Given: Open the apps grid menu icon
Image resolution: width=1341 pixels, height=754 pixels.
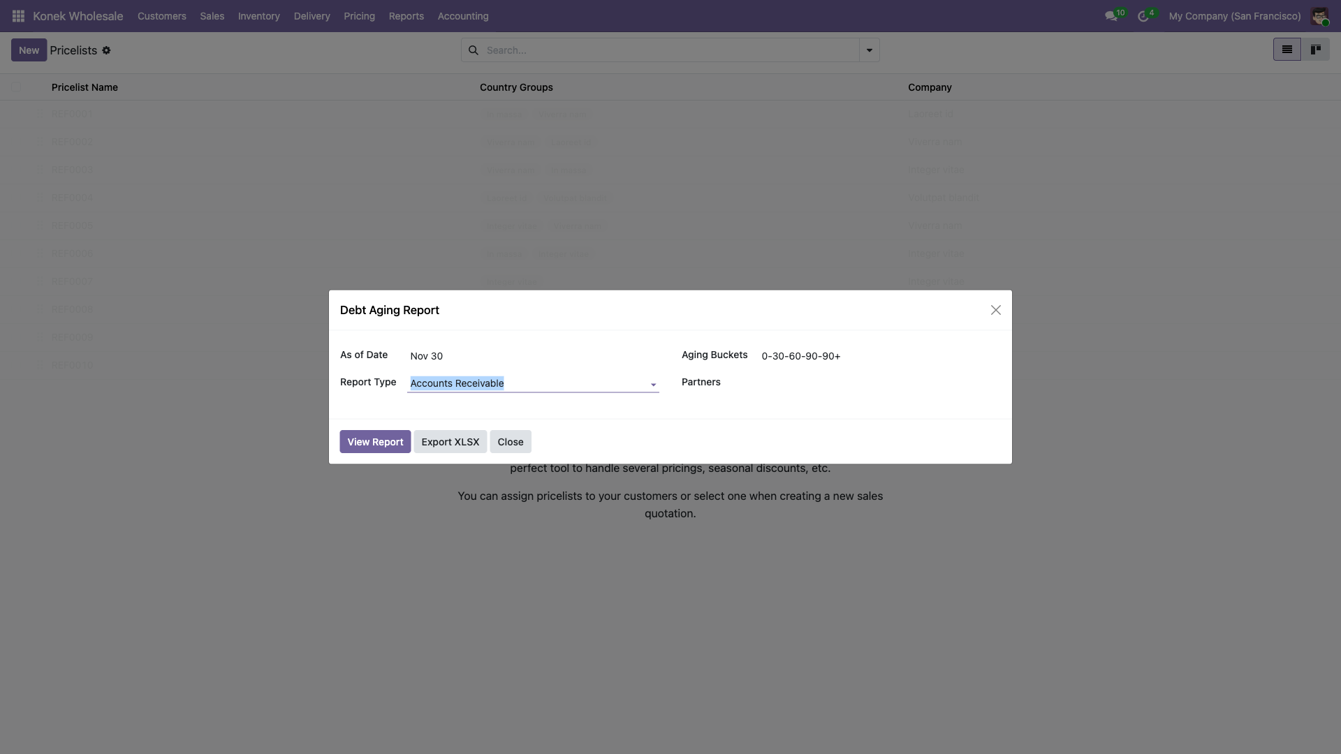Looking at the screenshot, I should click(19, 16).
